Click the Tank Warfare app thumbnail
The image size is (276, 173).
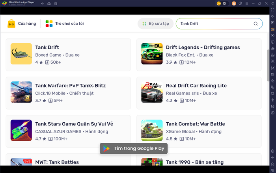[21, 92]
